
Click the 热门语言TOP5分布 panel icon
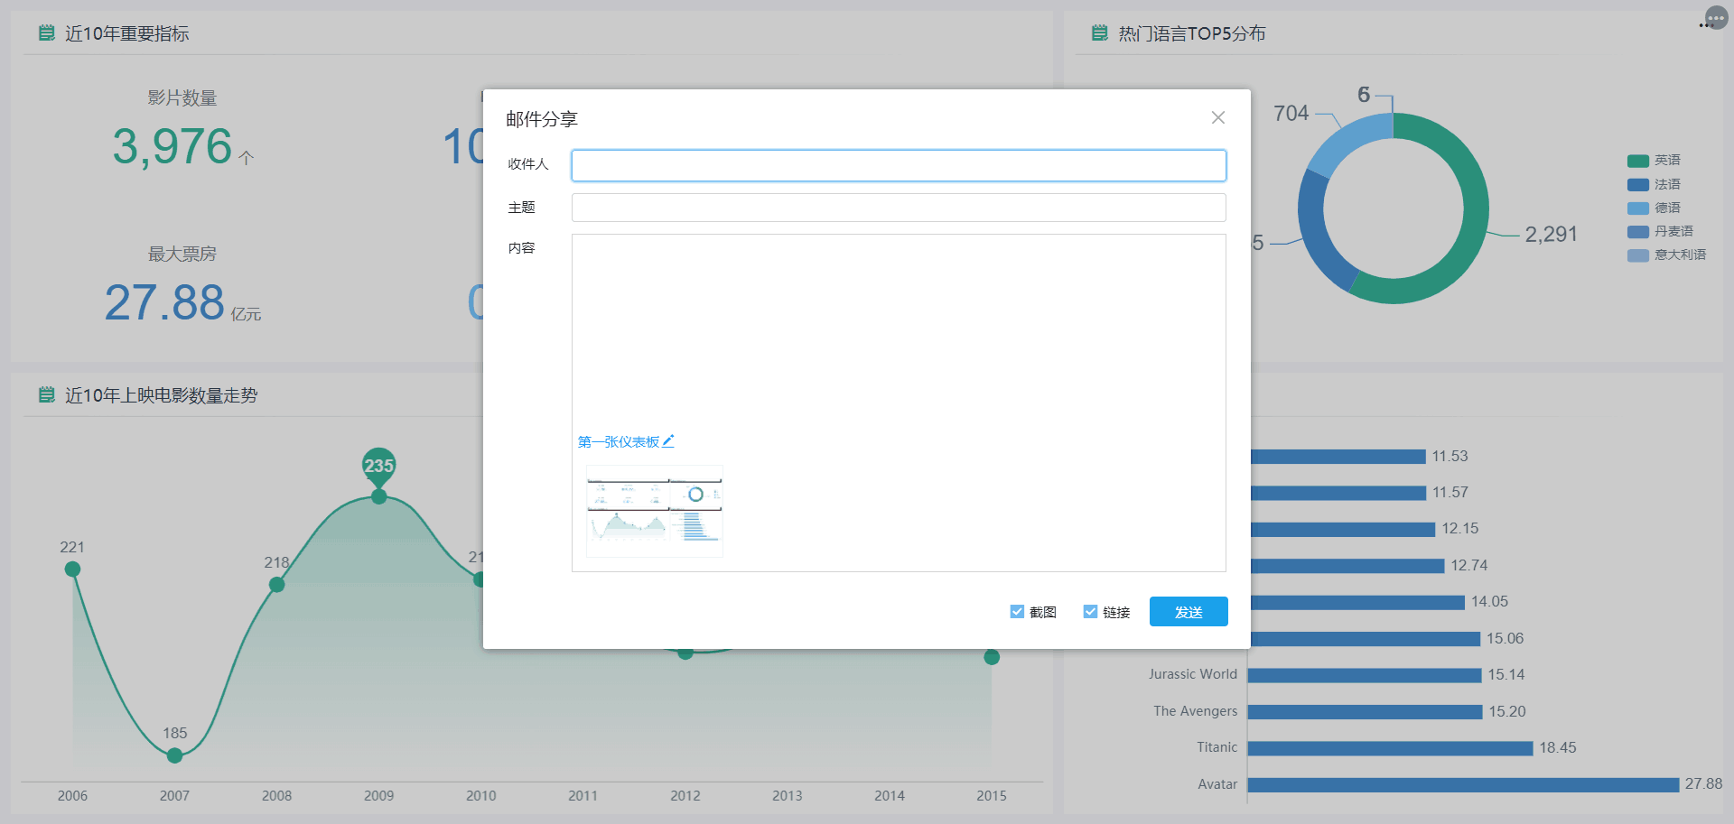pos(1099,33)
